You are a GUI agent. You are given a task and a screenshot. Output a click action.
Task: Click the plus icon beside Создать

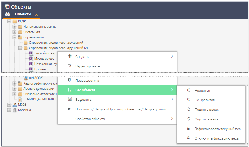[x=70, y=56]
